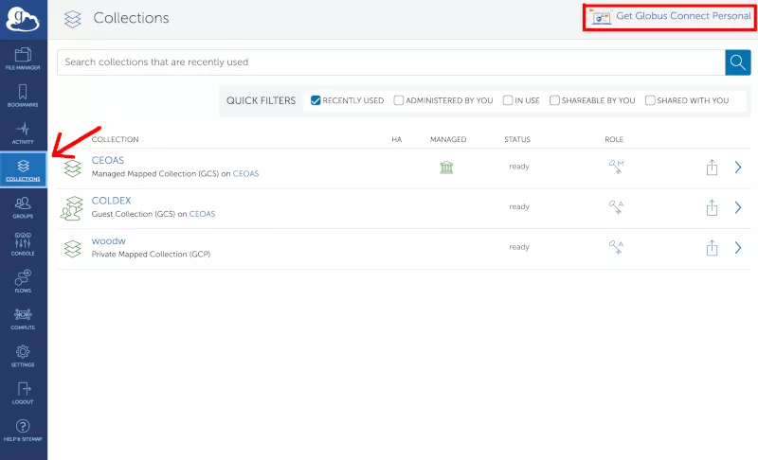Image resolution: width=758 pixels, height=460 pixels.
Task: Open COLDEX in File Manager via share icon
Action: click(x=712, y=207)
